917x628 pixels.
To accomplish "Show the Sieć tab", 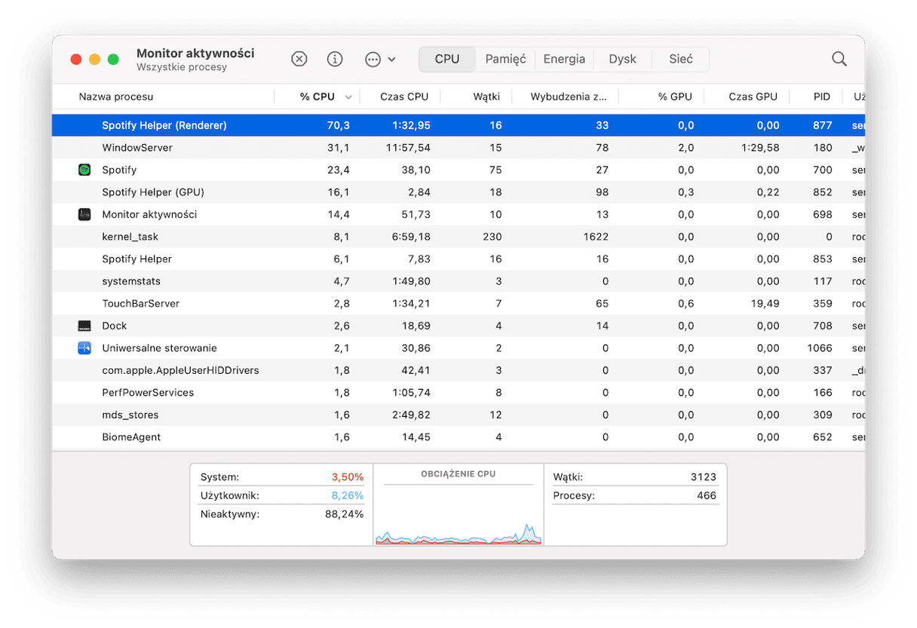I will tap(680, 60).
